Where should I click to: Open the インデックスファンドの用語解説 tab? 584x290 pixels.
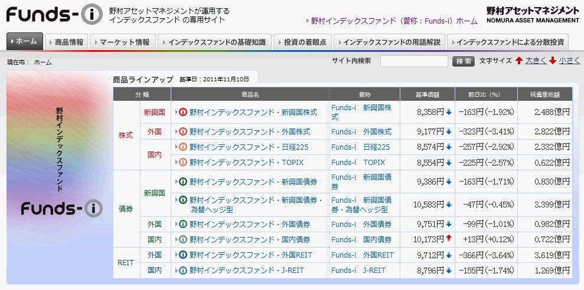coord(389,42)
